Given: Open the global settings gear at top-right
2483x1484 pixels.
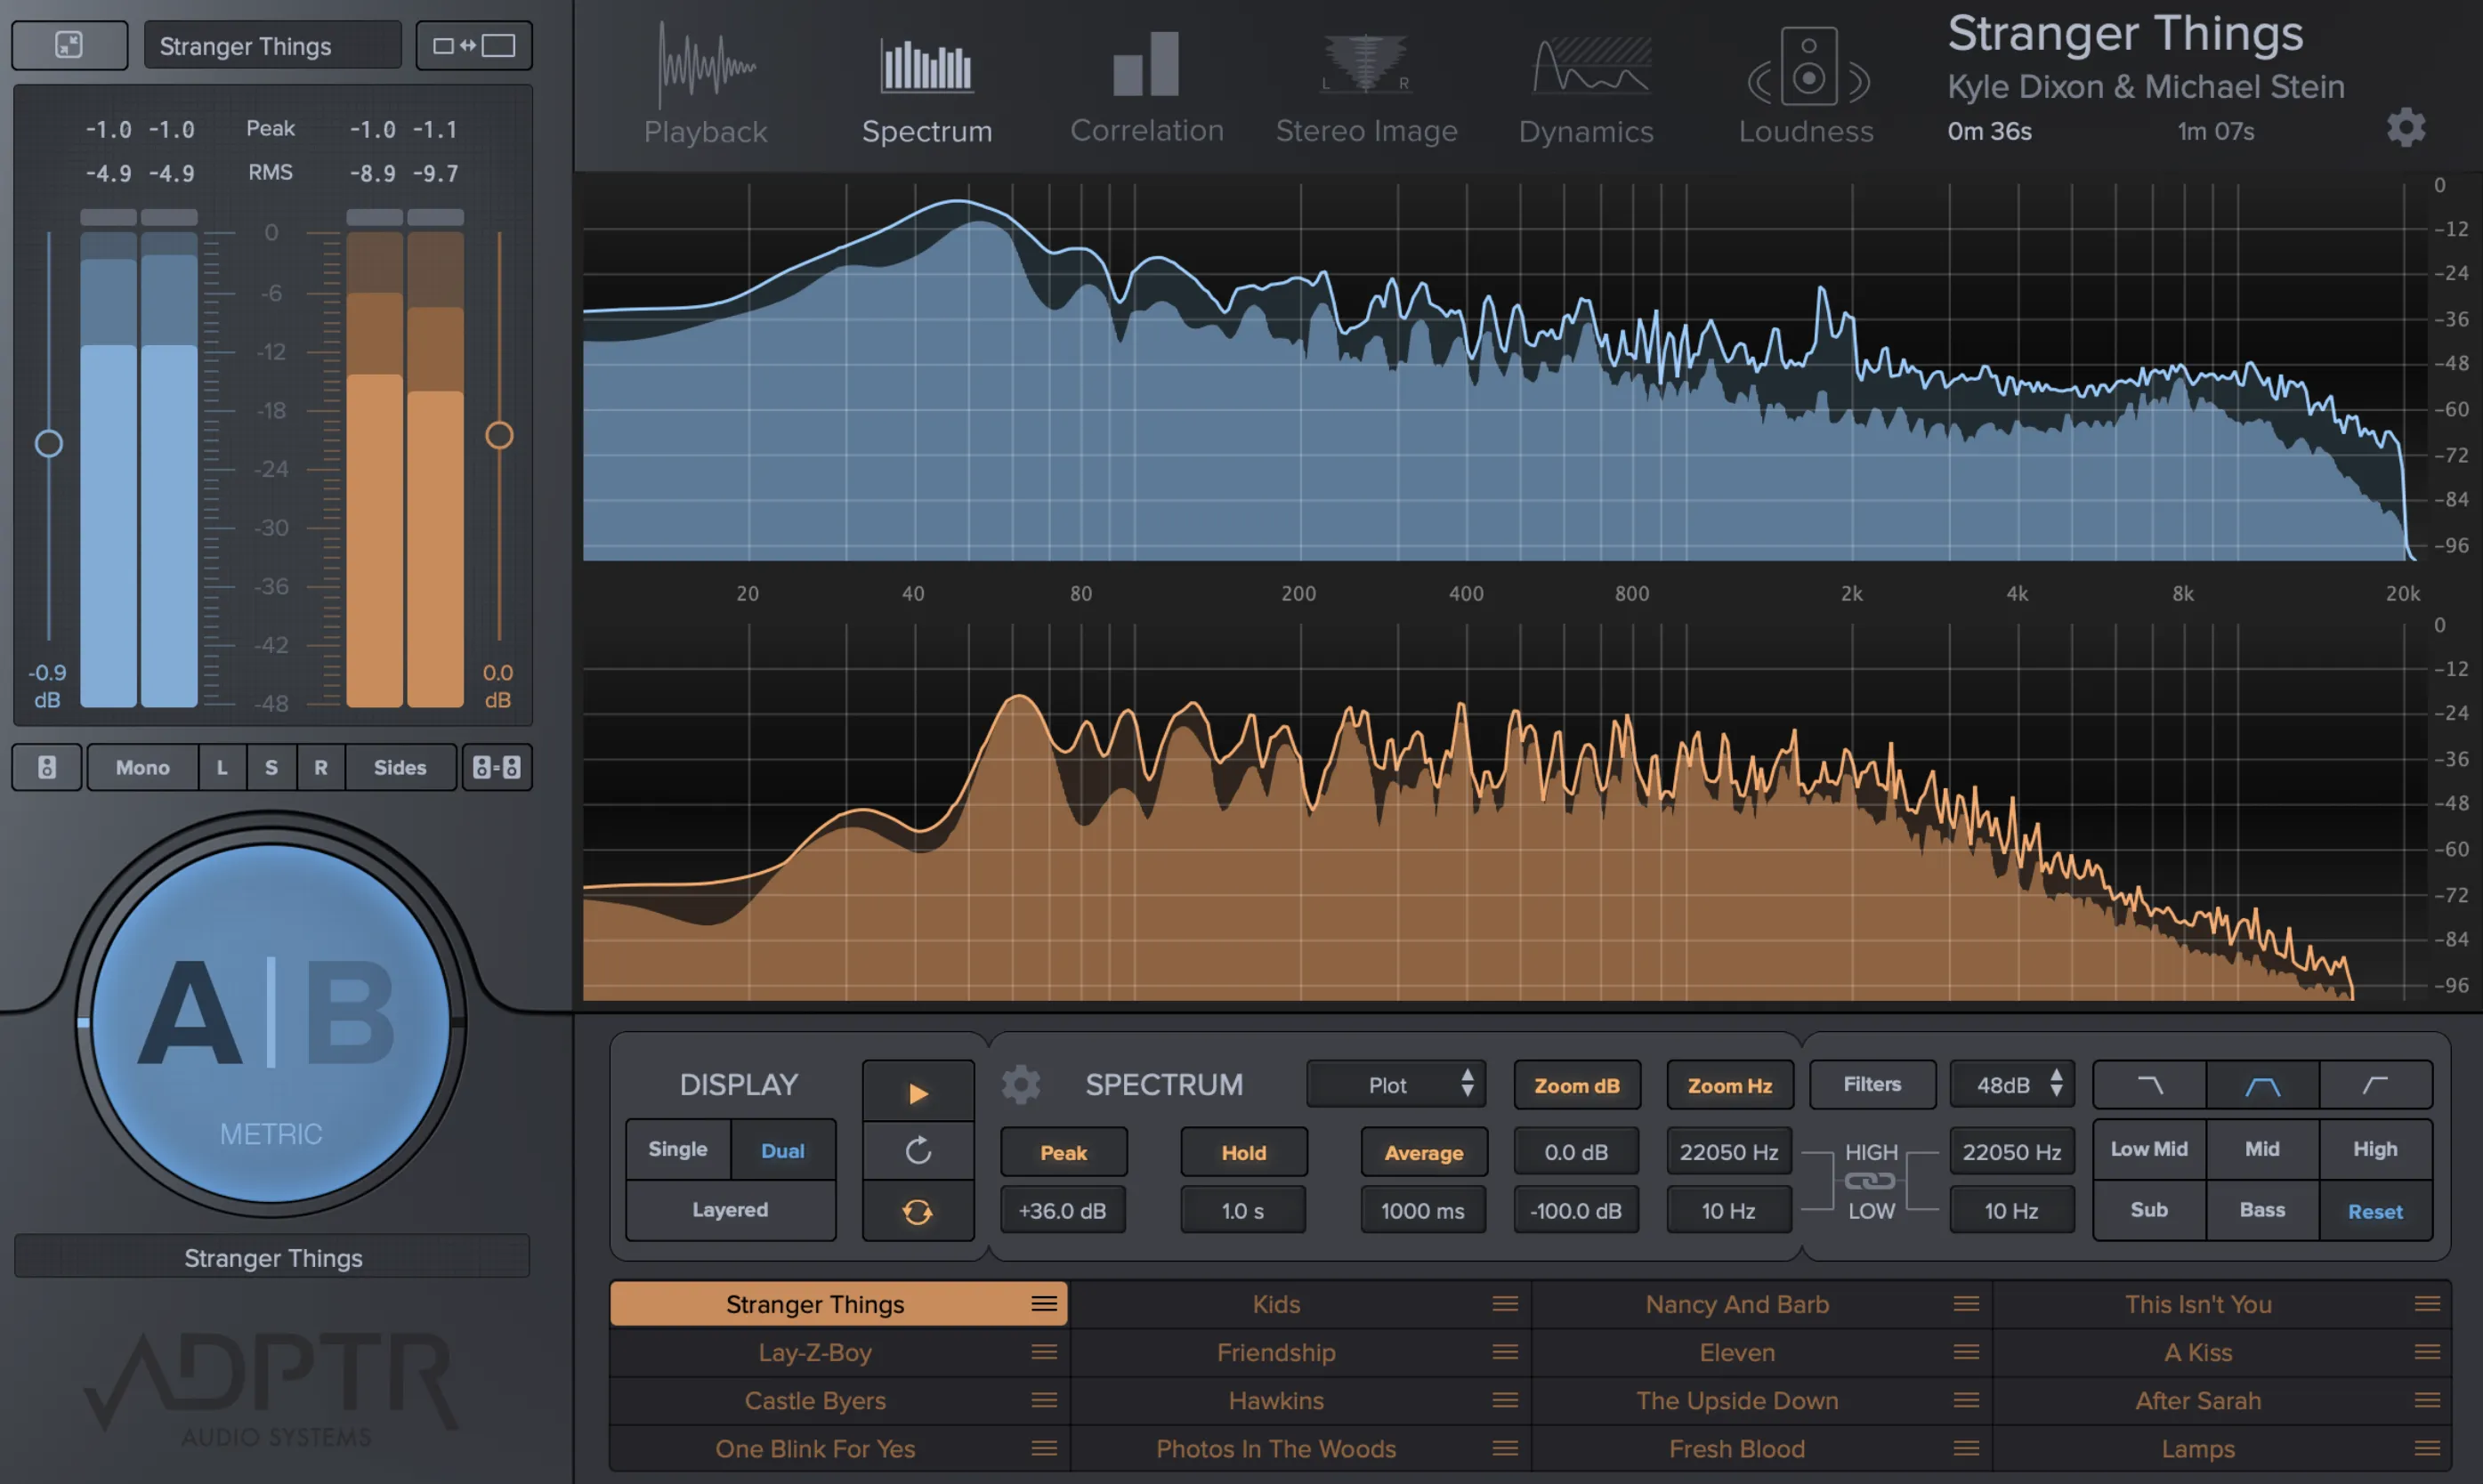Looking at the screenshot, I should (x=2406, y=128).
